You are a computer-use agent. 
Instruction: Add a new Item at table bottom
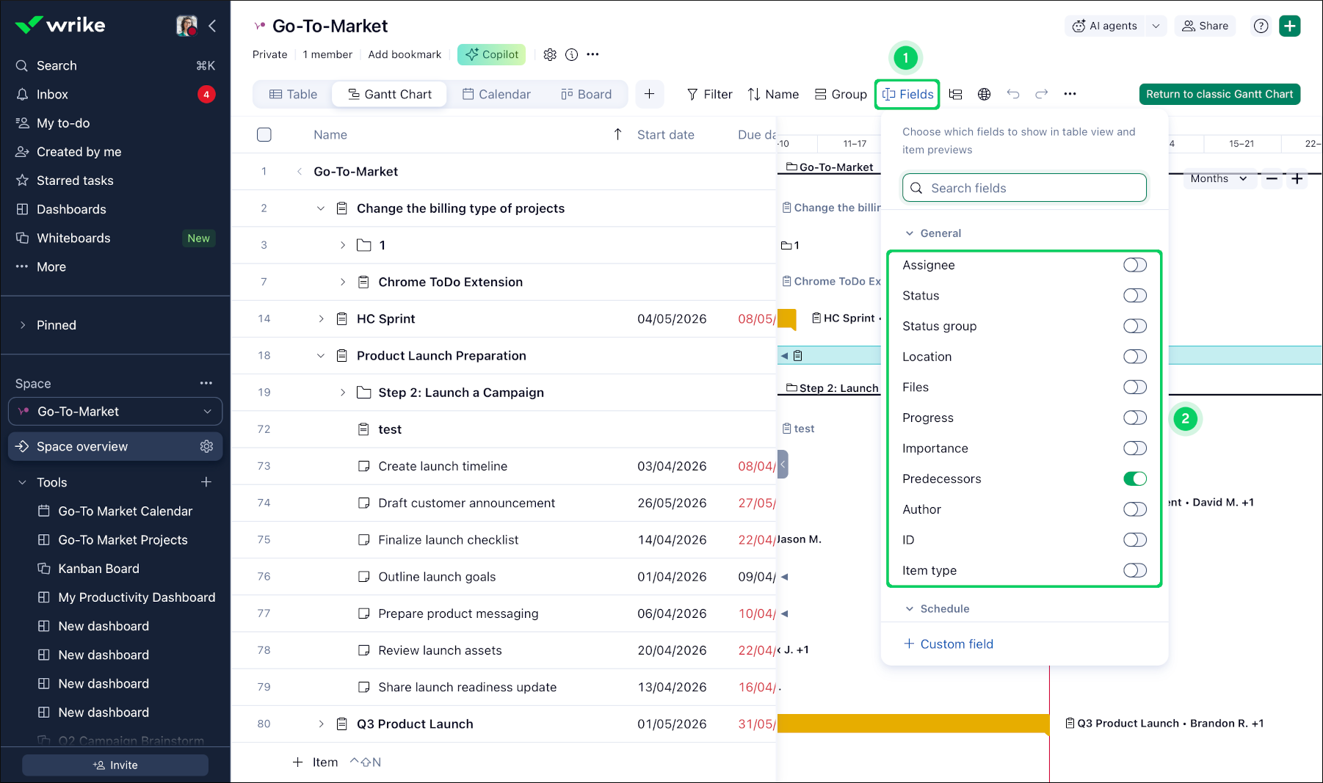click(316, 762)
